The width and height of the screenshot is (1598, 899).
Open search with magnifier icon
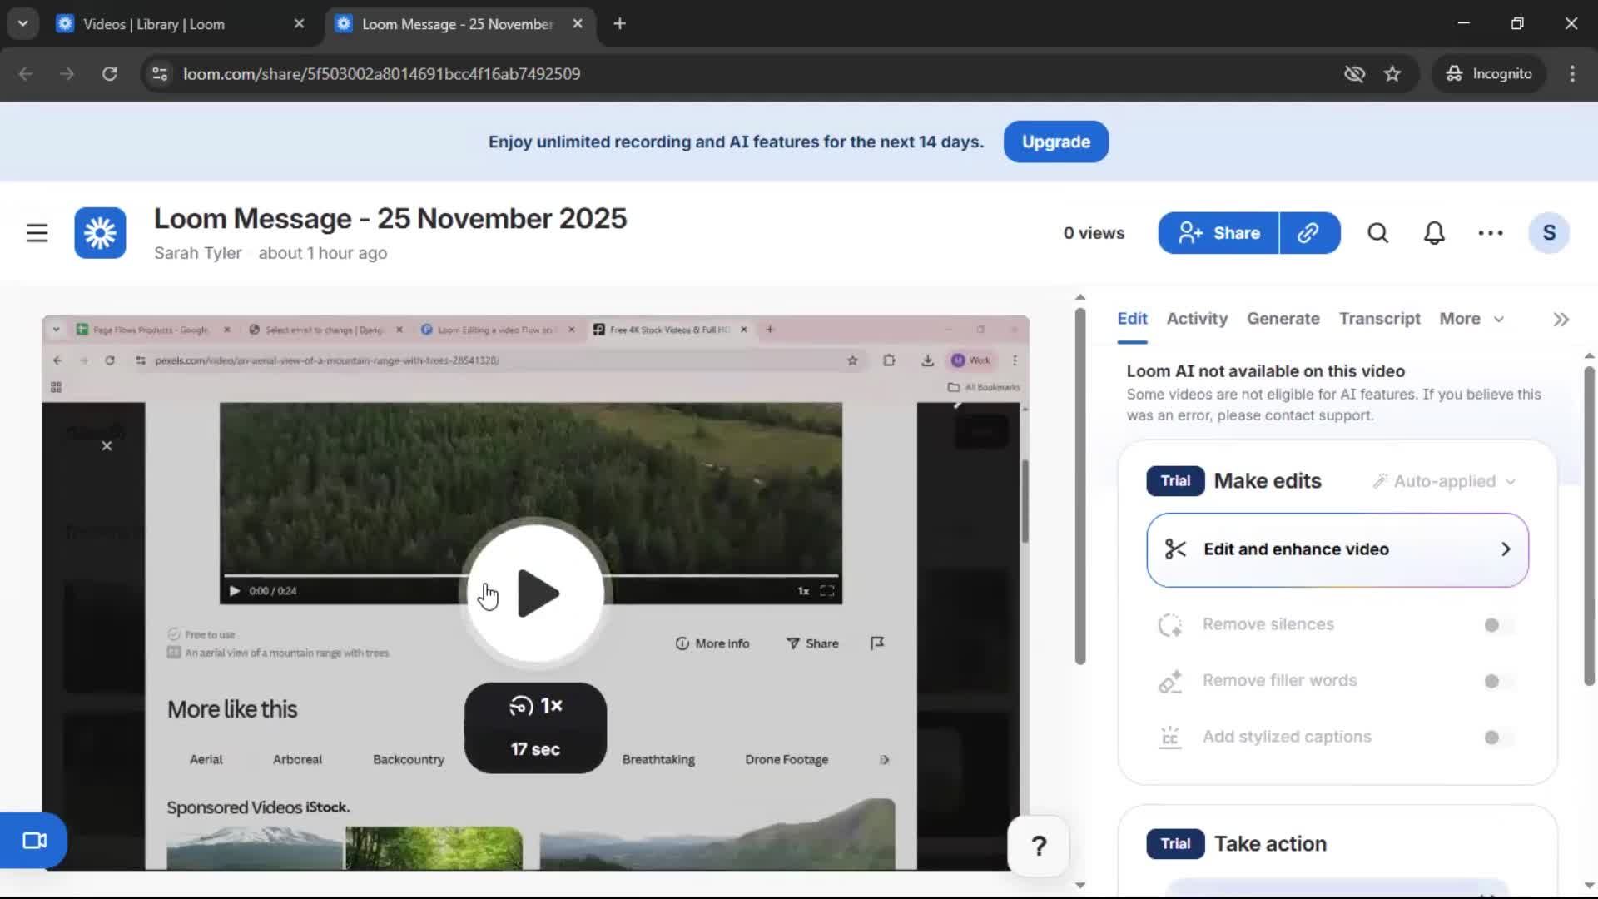point(1378,233)
